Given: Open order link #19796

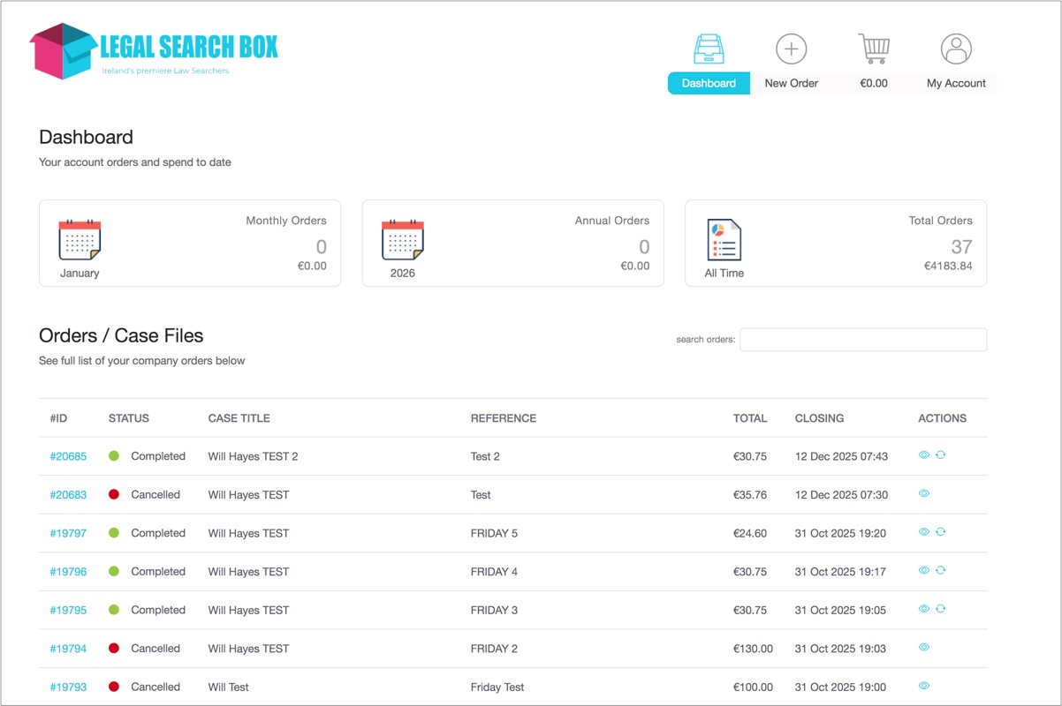Looking at the screenshot, I should [68, 572].
